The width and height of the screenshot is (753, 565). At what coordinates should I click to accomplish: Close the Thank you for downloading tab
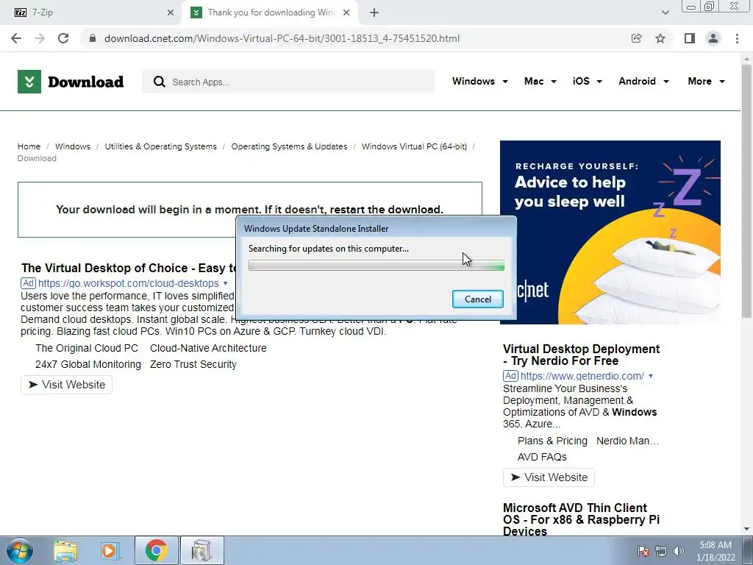click(x=346, y=13)
